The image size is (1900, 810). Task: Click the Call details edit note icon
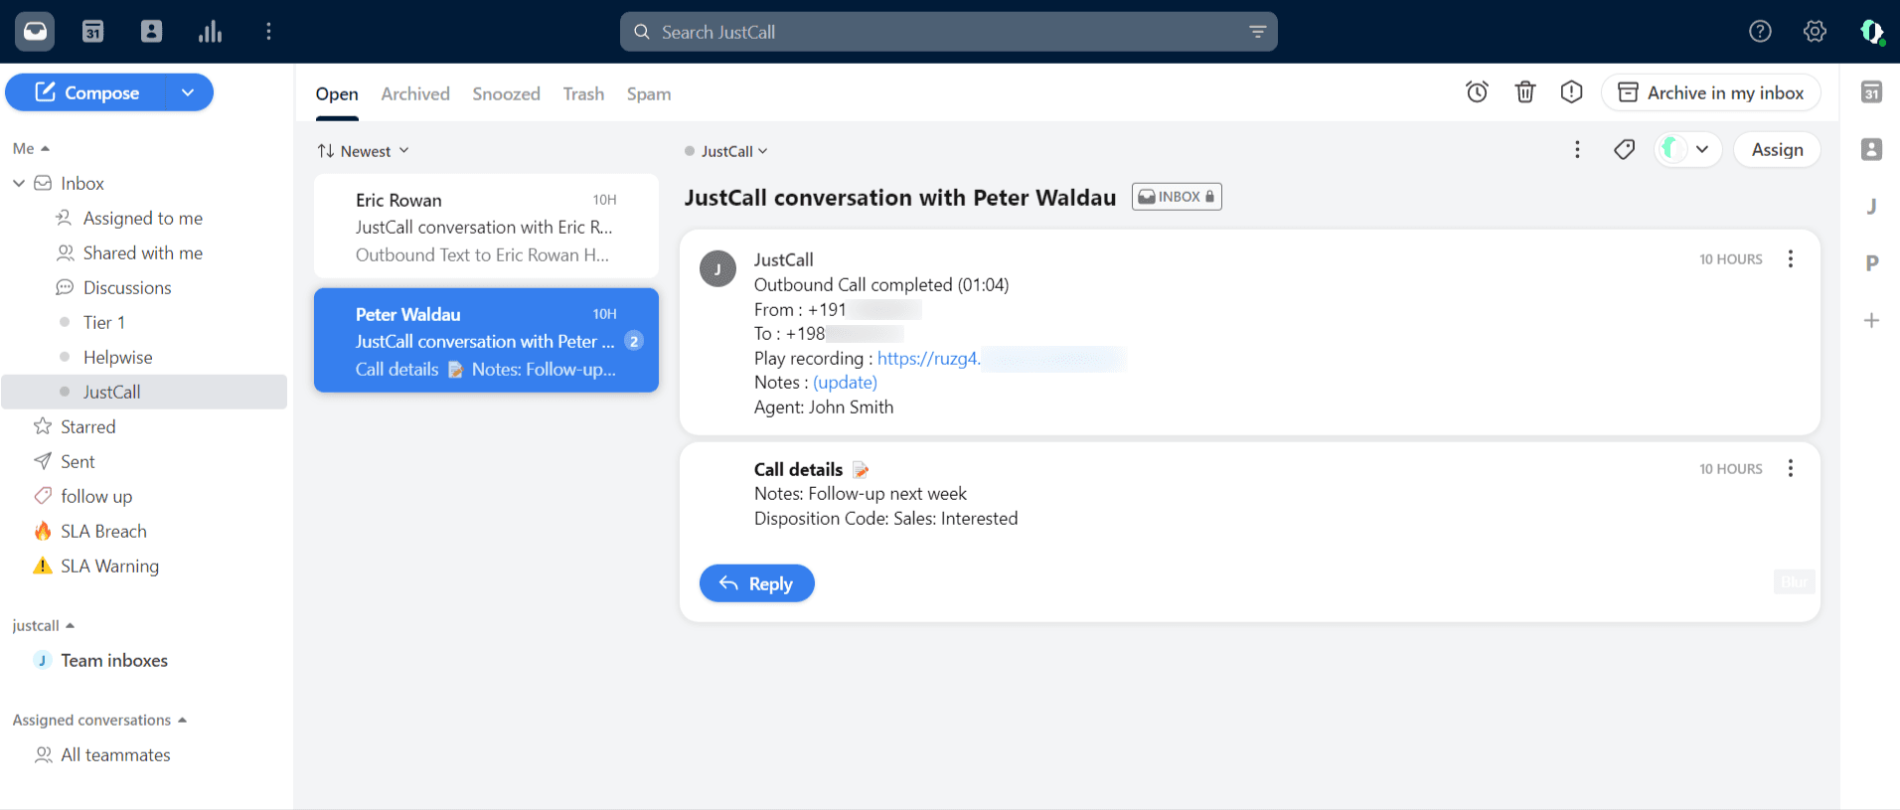pos(861,470)
